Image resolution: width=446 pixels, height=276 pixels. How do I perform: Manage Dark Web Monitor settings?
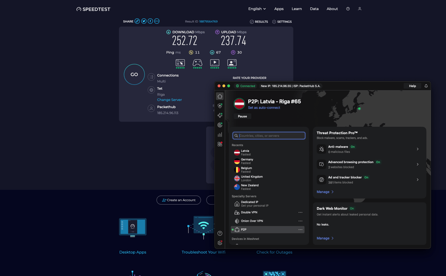point(325,238)
